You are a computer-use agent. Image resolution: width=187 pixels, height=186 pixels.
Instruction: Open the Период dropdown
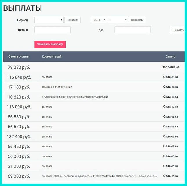[x=49, y=20]
